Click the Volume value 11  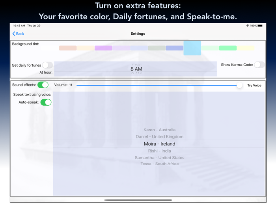pos(71,85)
